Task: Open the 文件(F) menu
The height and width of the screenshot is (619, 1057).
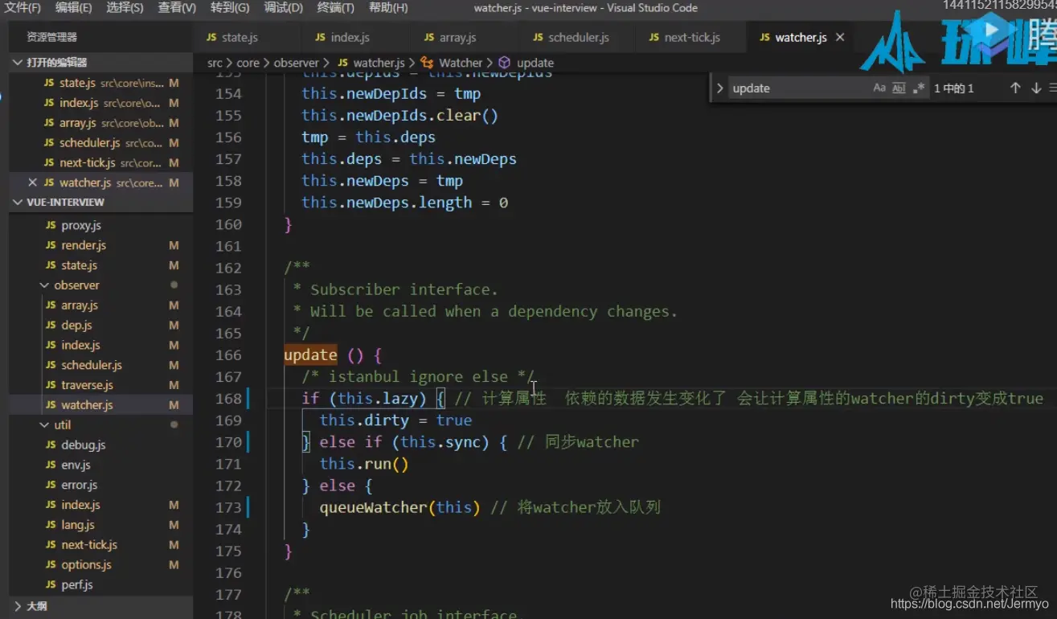Action: coord(23,8)
